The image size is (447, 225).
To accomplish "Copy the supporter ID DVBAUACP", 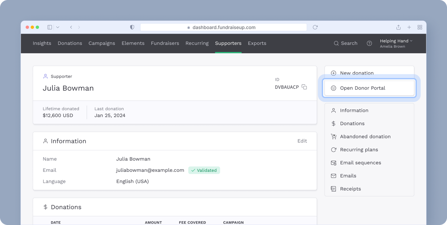I will click(304, 87).
